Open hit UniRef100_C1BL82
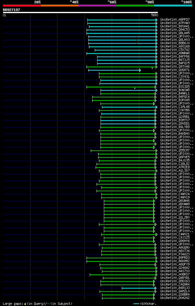This screenshot has width=195, height=306. tap(175, 164)
